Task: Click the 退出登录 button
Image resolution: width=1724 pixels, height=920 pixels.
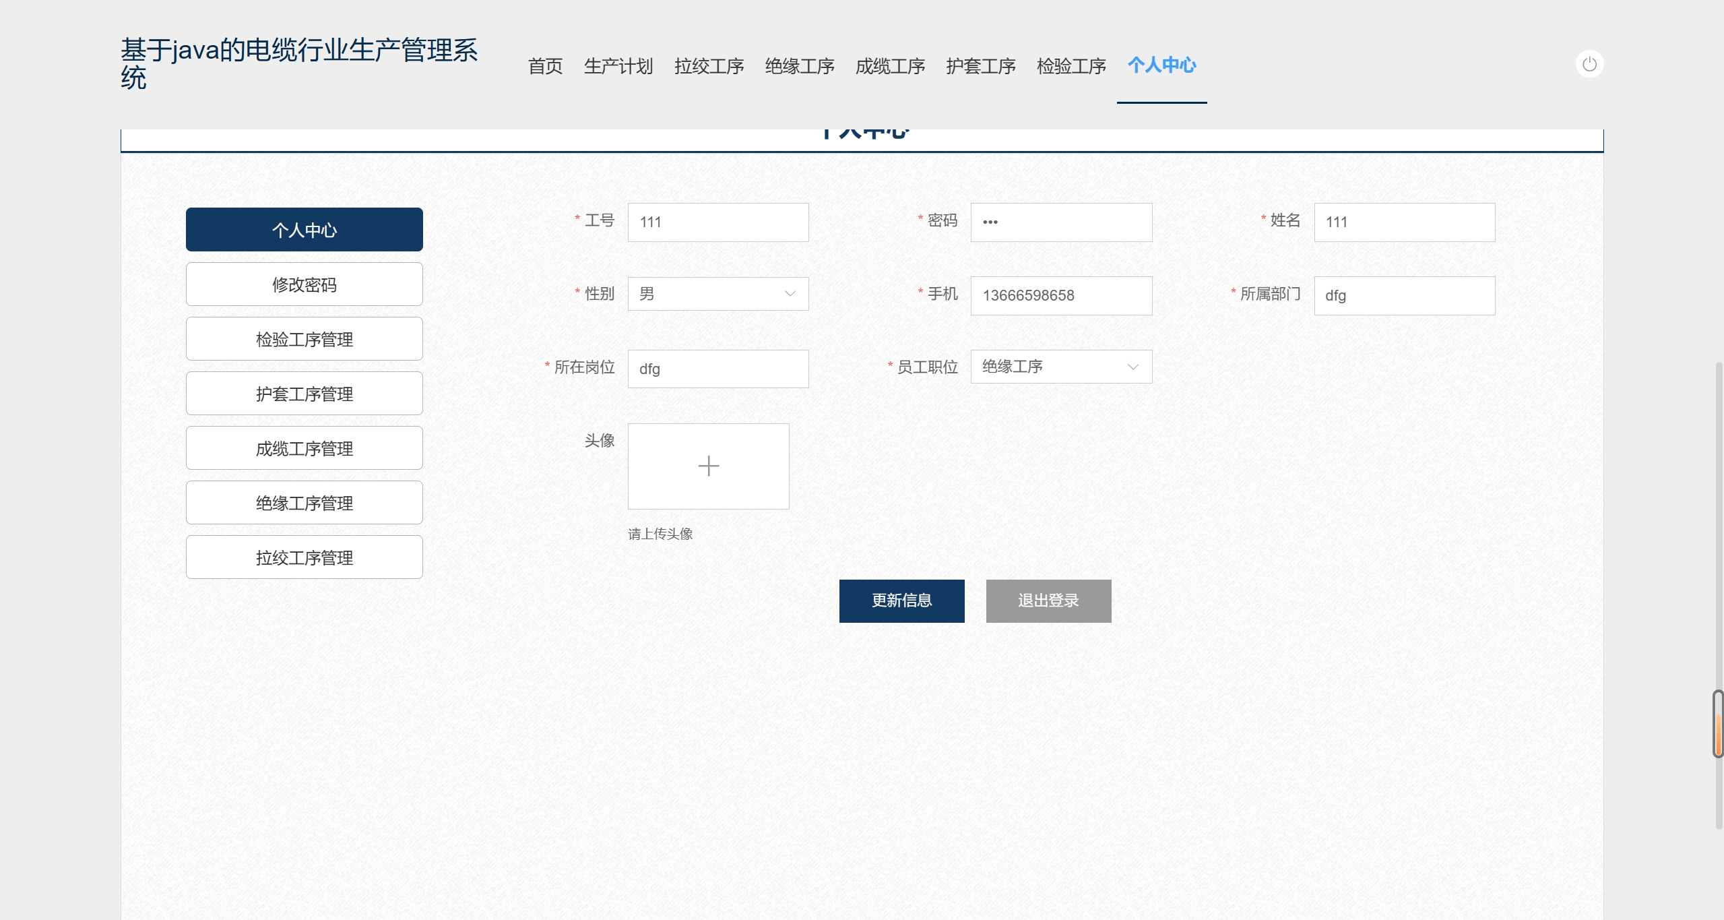Action: (1048, 601)
